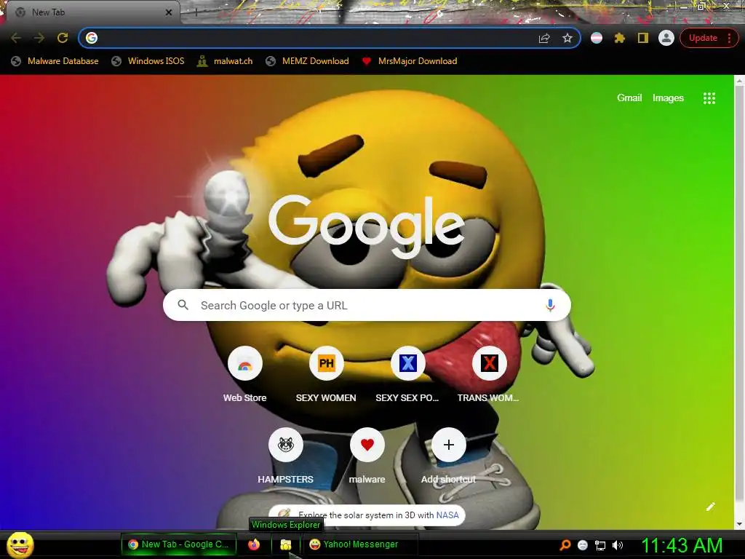Image resolution: width=745 pixels, height=559 pixels.
Task: Select the New Tab - Google Chrome taskbar item
Action: 178,544
